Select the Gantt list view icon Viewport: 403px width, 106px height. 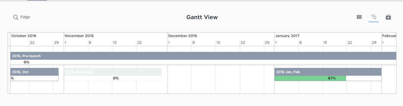(x=374, y=17)
